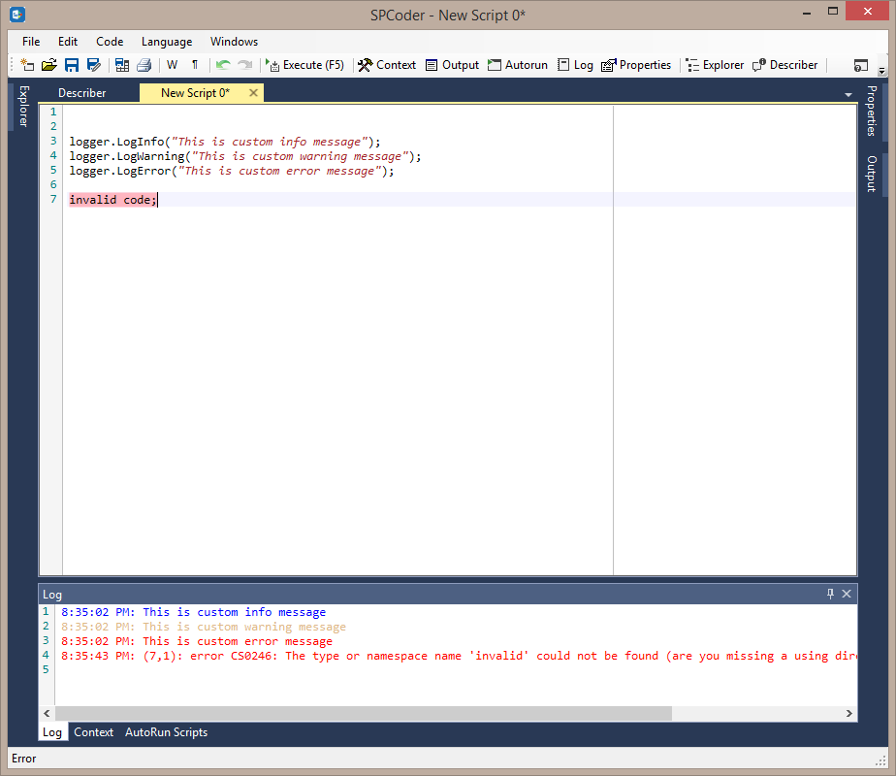Click the Save As floppy-with-pencil icon

click(x=94, y=65)
